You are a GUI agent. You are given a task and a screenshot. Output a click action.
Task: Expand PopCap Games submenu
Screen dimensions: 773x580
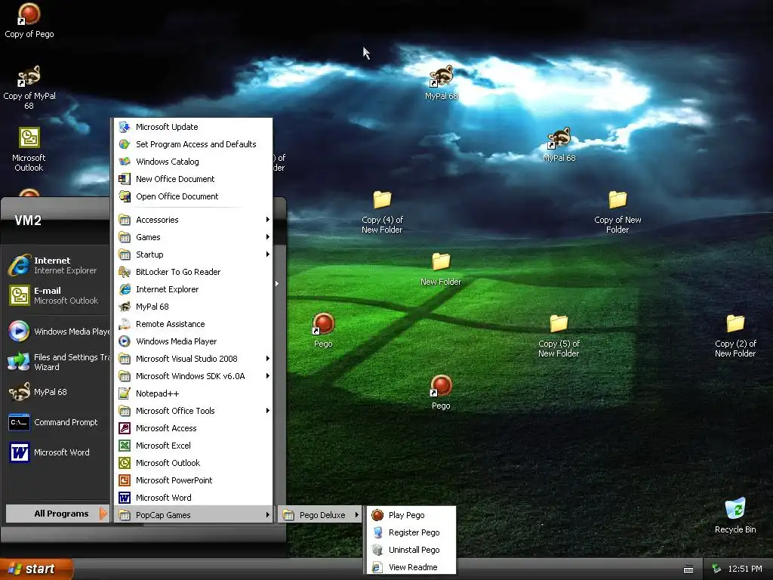193,515
